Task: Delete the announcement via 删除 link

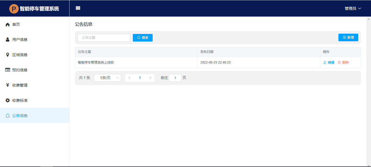Action: click(343, 62)
